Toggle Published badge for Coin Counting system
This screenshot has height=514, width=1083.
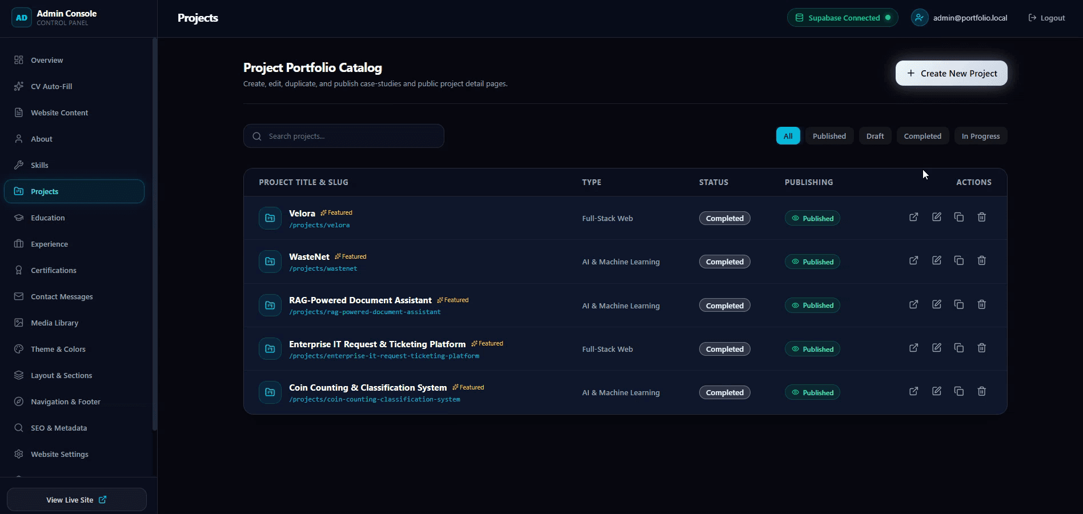pyautogui.click(x=812, y=392)
